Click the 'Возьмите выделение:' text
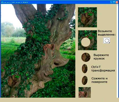The width and height of the screenshot is (119, 102). tap(107, 33)
